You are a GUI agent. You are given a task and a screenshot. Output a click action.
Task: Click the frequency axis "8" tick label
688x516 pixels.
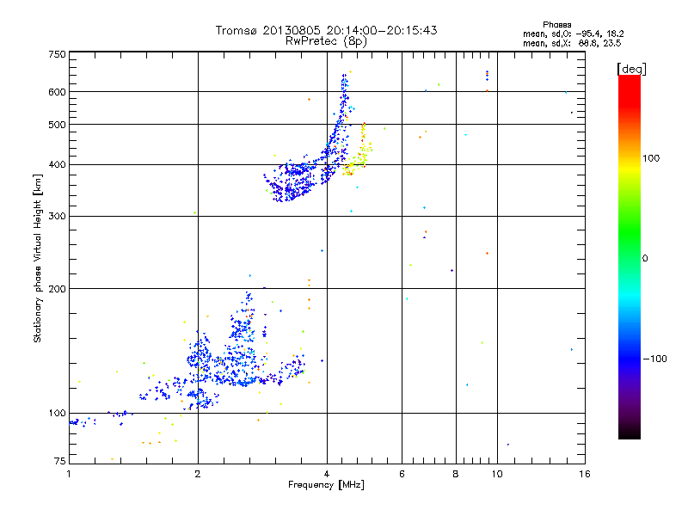point(456,474)
